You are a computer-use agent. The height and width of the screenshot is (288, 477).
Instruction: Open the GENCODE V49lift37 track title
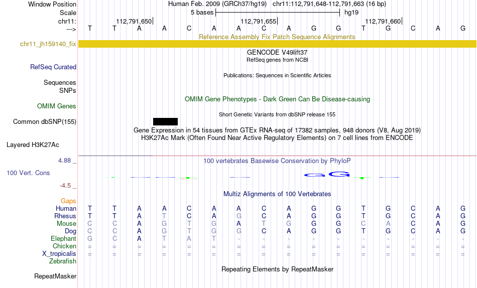tap(277, 52)
